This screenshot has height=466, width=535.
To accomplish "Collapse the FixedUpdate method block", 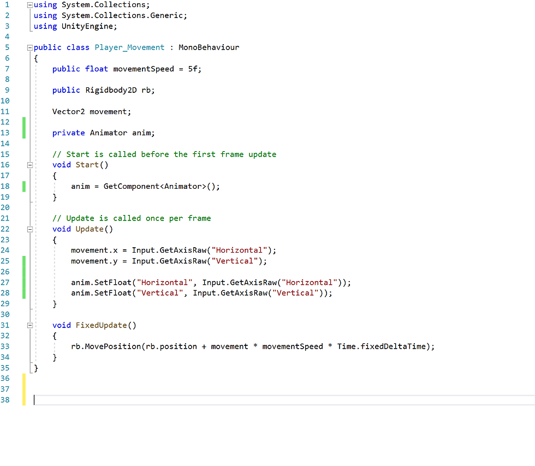I will [x=29, y=325].
